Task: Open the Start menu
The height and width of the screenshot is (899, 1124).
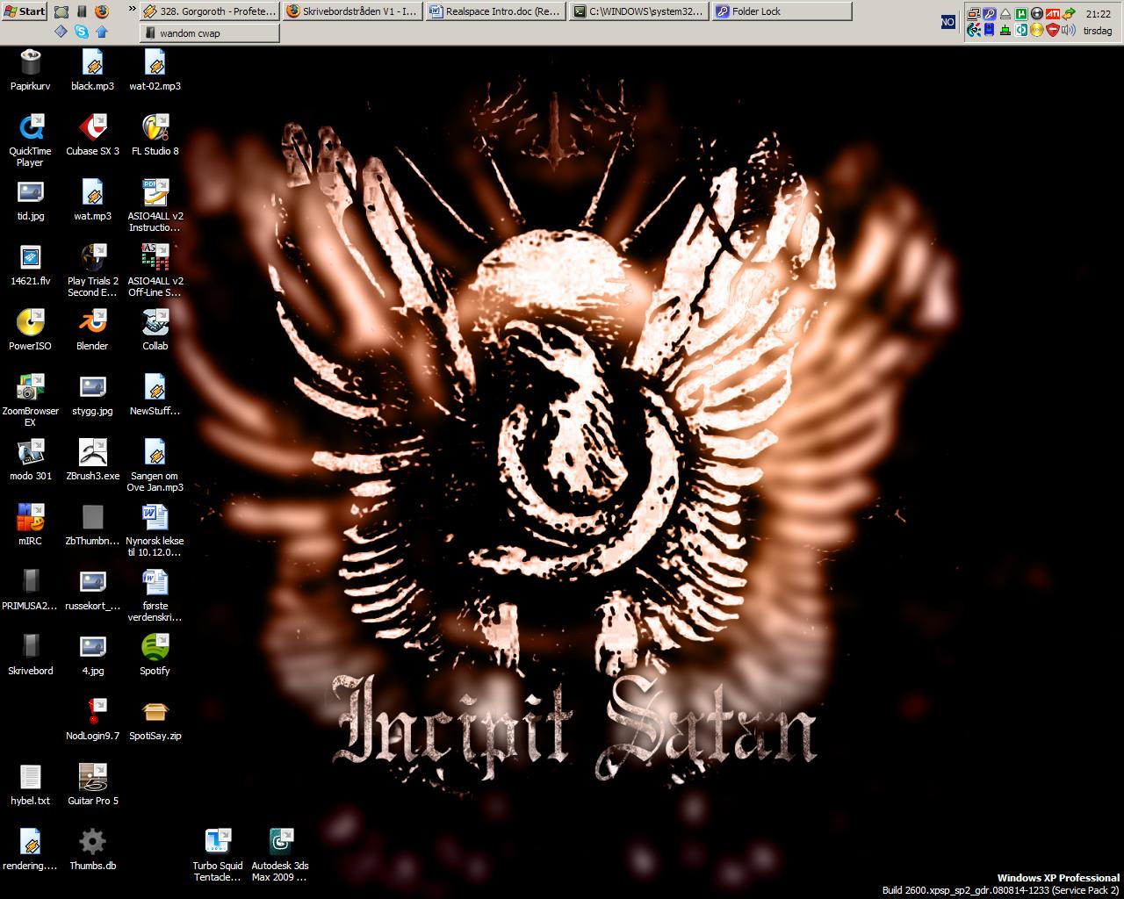Action: pos(25,11)
